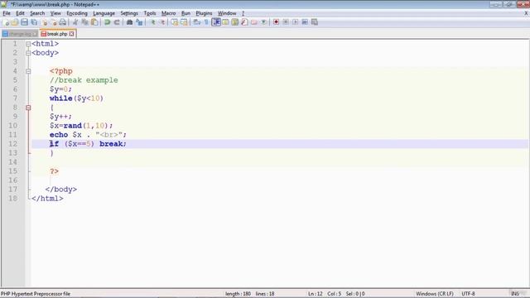Screen dimensions: 530x298
Task: Collapse the <body> fold marker on line 2
Action: pos(28,53)
